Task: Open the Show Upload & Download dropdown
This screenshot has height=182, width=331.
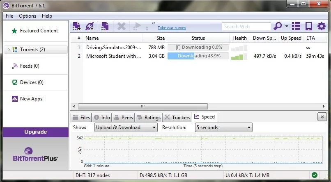Action: [126, 127]
